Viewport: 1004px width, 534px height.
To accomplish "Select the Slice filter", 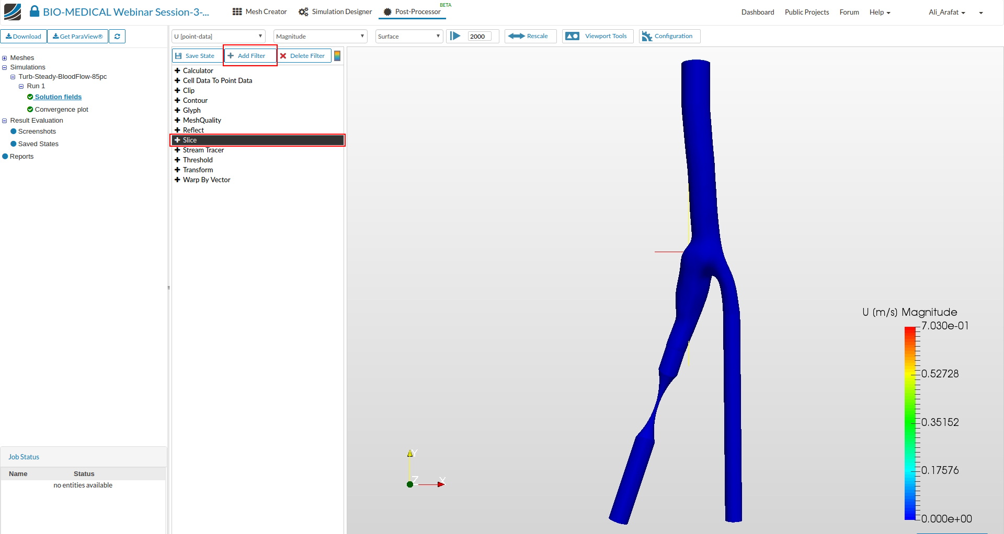I will tap(258, 140).
